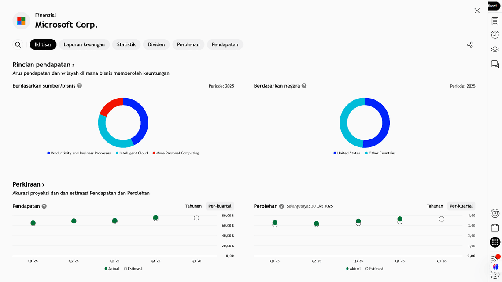502x282 pixels.
Task: Go to the Statistik tab
Action: tap(126, 44)
